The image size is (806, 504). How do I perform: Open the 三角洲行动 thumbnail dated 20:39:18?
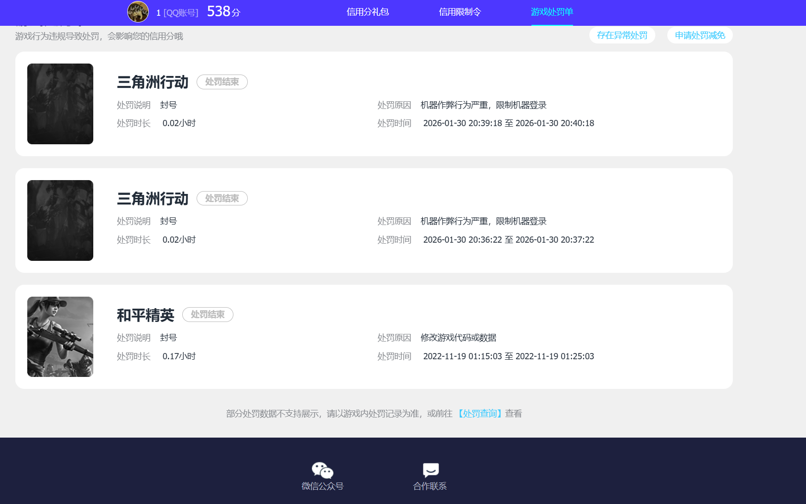60,104
